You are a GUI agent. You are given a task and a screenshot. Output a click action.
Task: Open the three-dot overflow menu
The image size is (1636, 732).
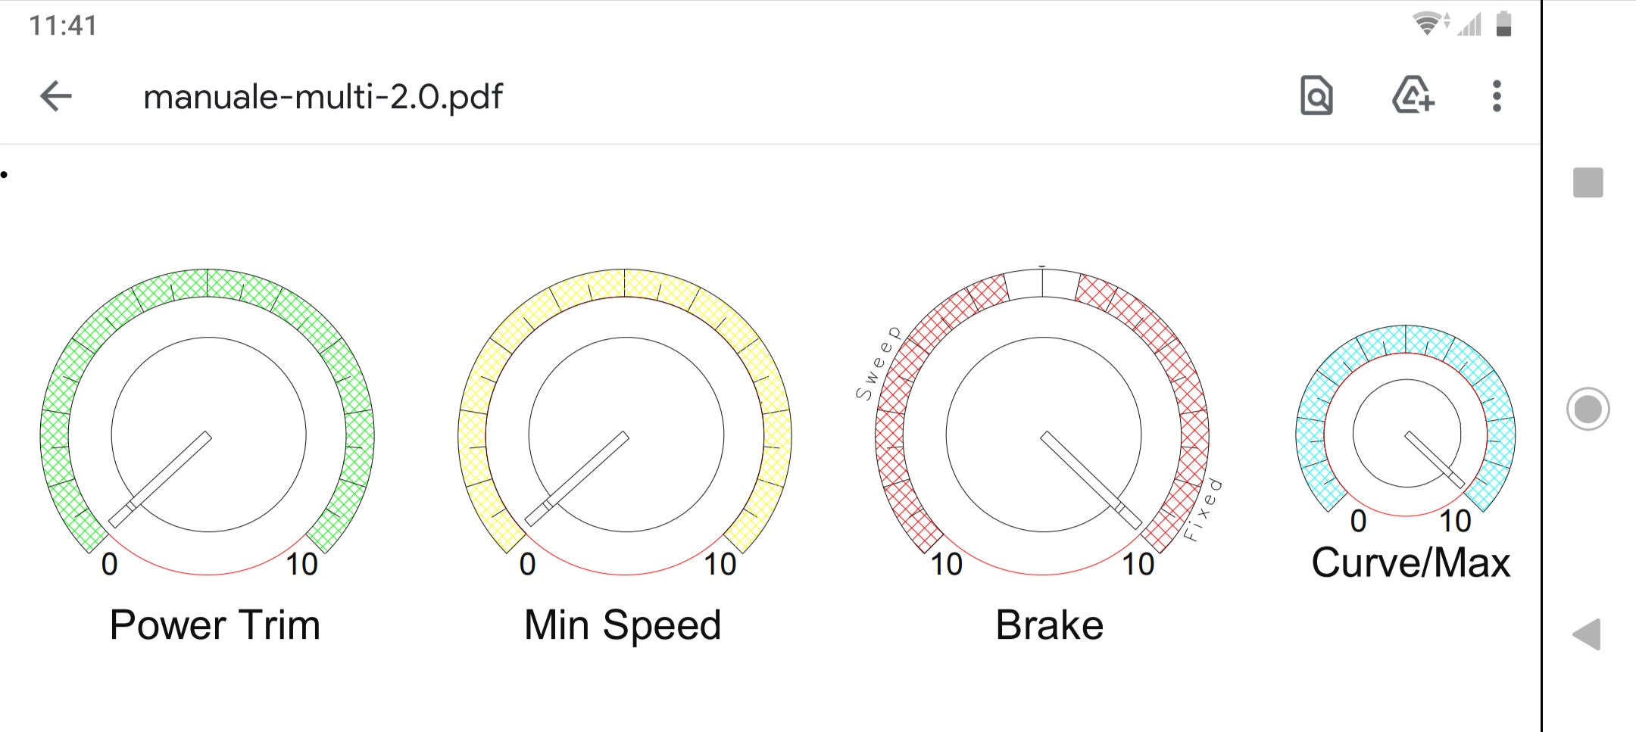[x=1497, y=96]
